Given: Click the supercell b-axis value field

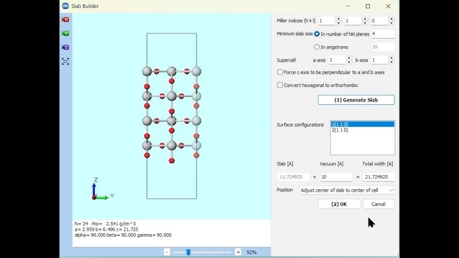Looking at the screenshot, I should click(x=379, y=60).
